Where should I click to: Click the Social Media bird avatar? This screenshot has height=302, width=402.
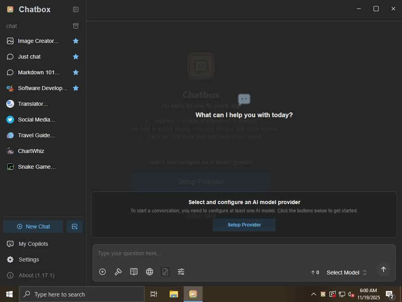(x=10, y=120)
